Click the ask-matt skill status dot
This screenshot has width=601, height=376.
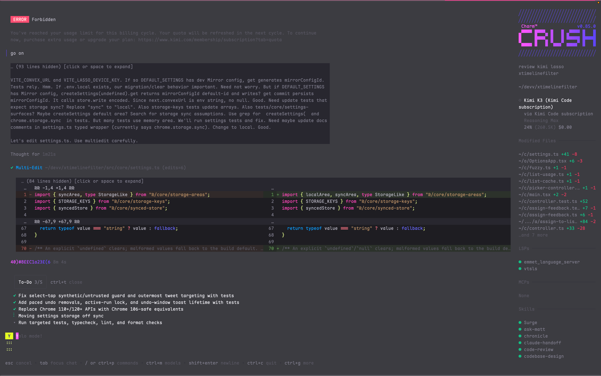pyautogui.click(x=520, y=330)
